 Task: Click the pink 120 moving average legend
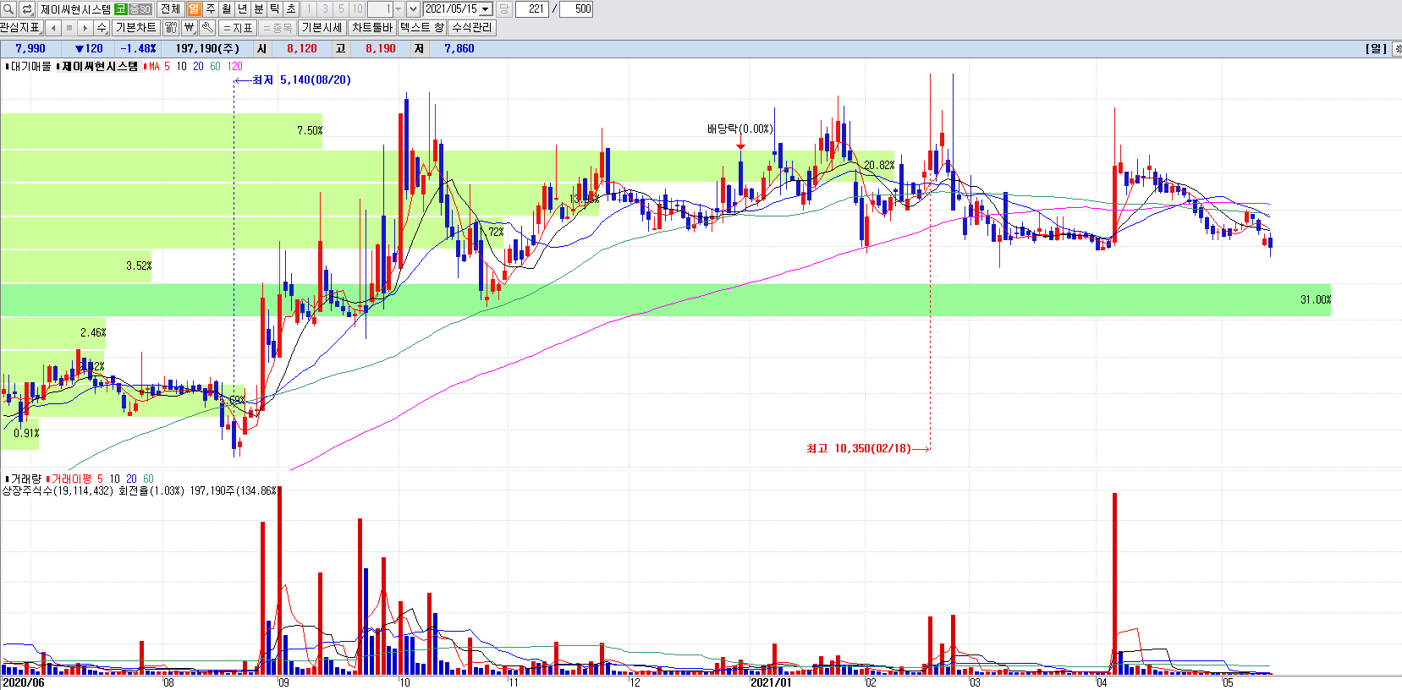[234, 66]
